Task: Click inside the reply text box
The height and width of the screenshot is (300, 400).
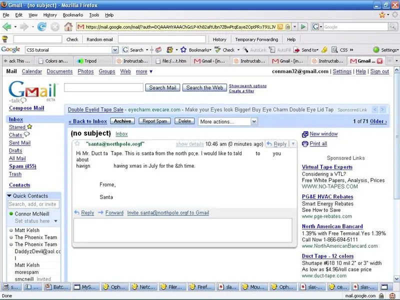Action: coord(183,230)
